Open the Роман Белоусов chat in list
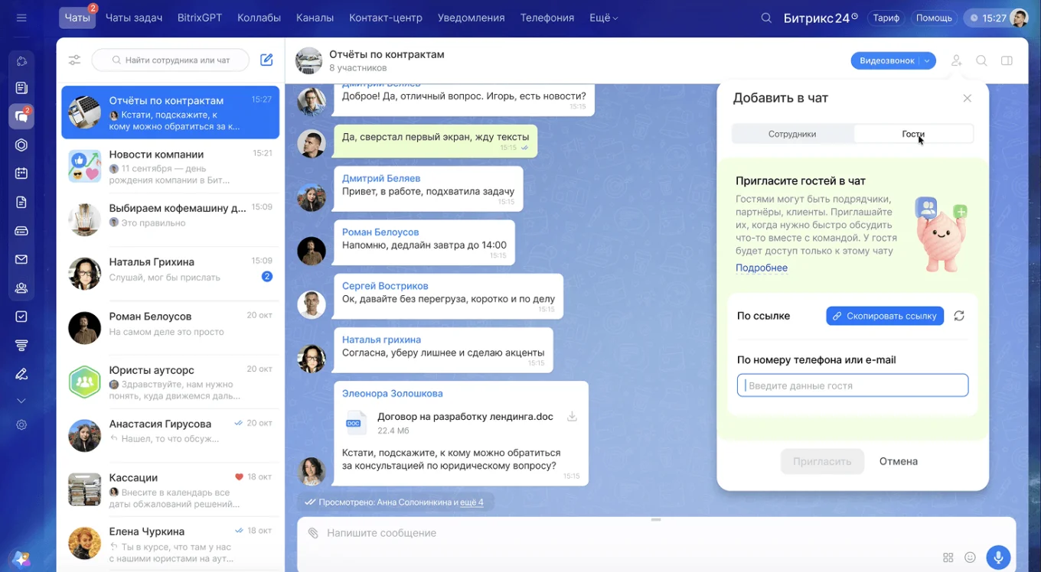 click(x=170, y=328)
